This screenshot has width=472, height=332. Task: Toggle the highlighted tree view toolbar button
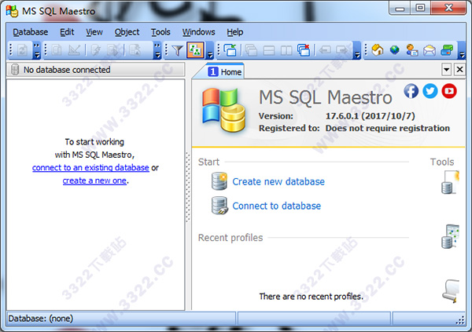196,50
